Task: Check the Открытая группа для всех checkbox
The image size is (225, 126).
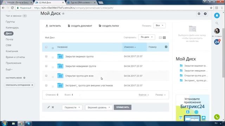Action: (46, 76)
